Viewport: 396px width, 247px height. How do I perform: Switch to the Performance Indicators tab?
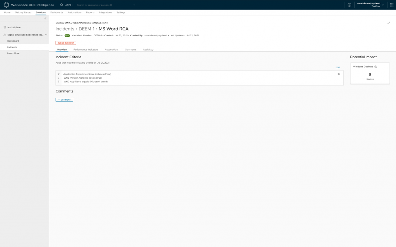point(86,50)
